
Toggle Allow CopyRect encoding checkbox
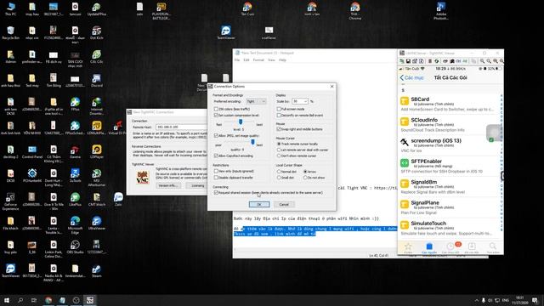[216, 156]
